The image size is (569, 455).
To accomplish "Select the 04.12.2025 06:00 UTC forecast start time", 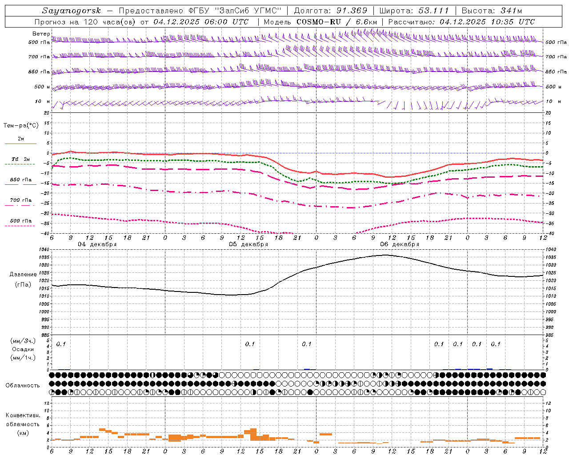I will click(x=201, y=22).
